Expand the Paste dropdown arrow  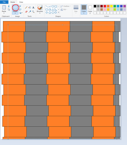click(x=4, y=13)
